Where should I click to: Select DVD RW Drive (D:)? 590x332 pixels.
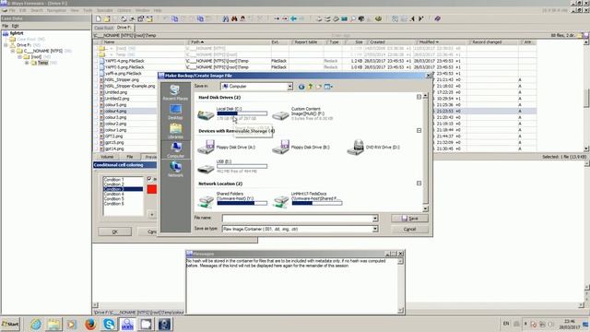(373, 148)
